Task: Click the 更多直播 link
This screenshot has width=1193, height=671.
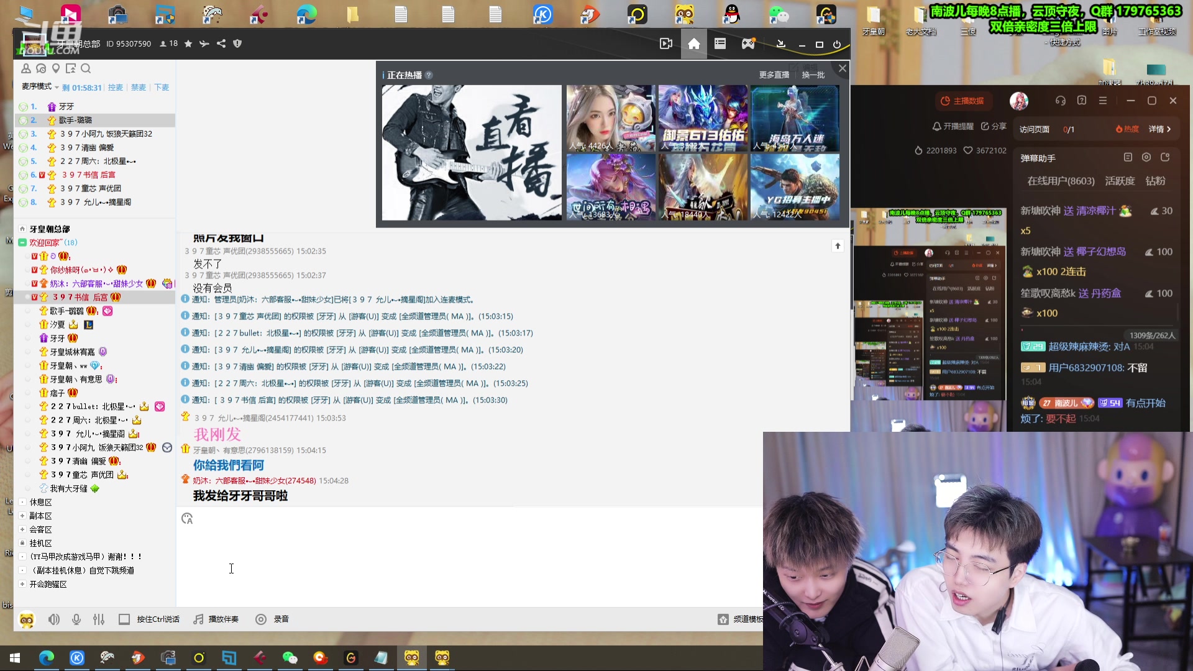Action: [x=774, y=75]
